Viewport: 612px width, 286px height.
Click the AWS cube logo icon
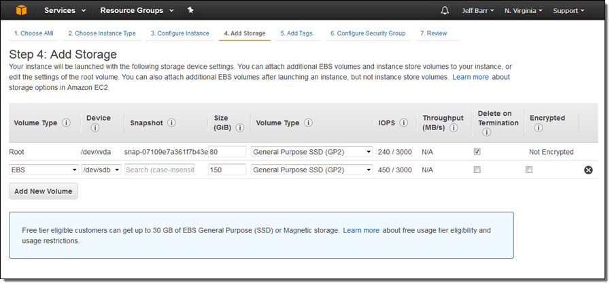22,11
